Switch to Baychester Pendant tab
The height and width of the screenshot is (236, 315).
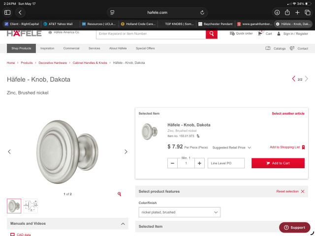tap(216, 24)
